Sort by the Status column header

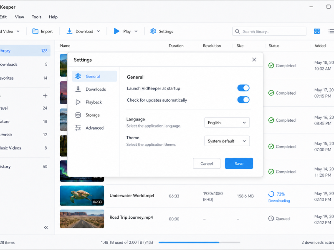point(274,46)
